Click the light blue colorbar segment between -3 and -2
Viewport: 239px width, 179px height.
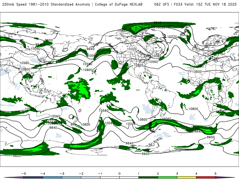[x=71, y=178]
